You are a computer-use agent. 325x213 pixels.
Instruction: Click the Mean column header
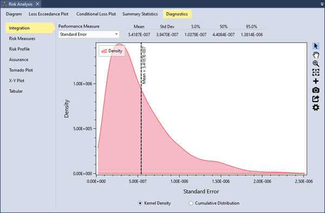coord(139,26)
